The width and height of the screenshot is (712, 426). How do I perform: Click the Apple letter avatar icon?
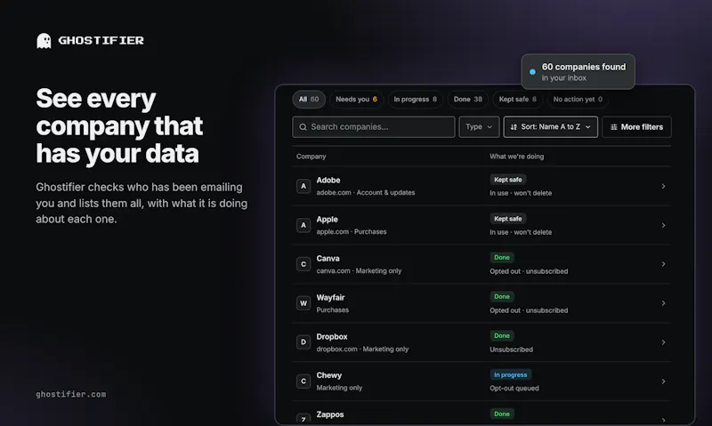pyautogui.click(x=303, y=225)
